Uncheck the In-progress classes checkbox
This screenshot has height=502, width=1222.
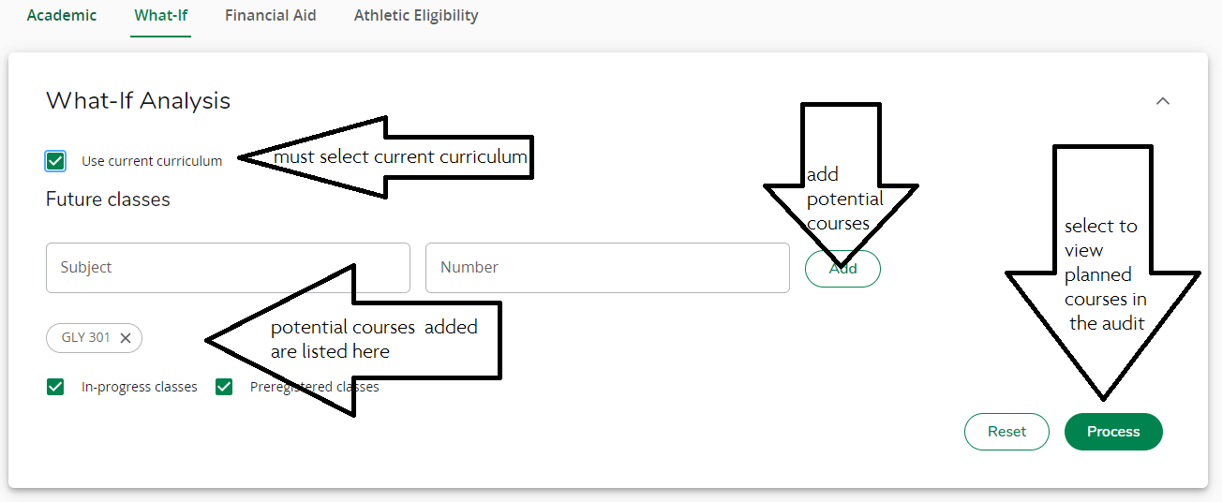56,387
